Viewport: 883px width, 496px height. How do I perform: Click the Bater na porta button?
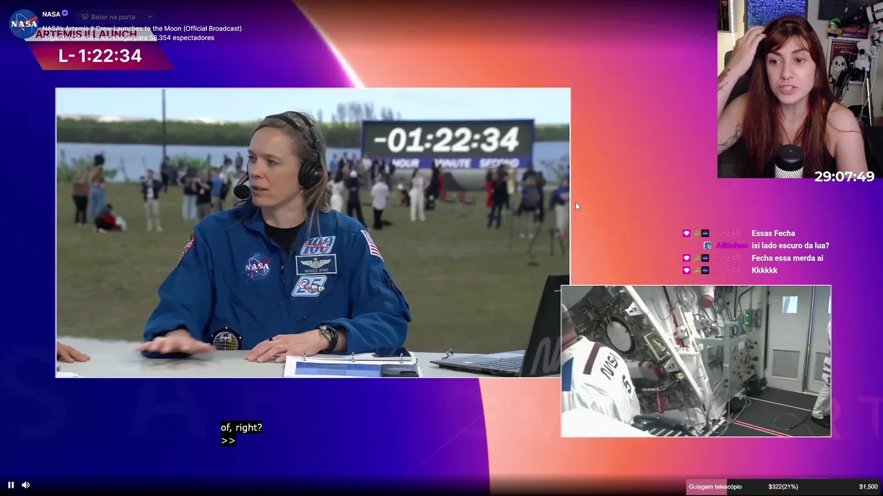point(108,17)
